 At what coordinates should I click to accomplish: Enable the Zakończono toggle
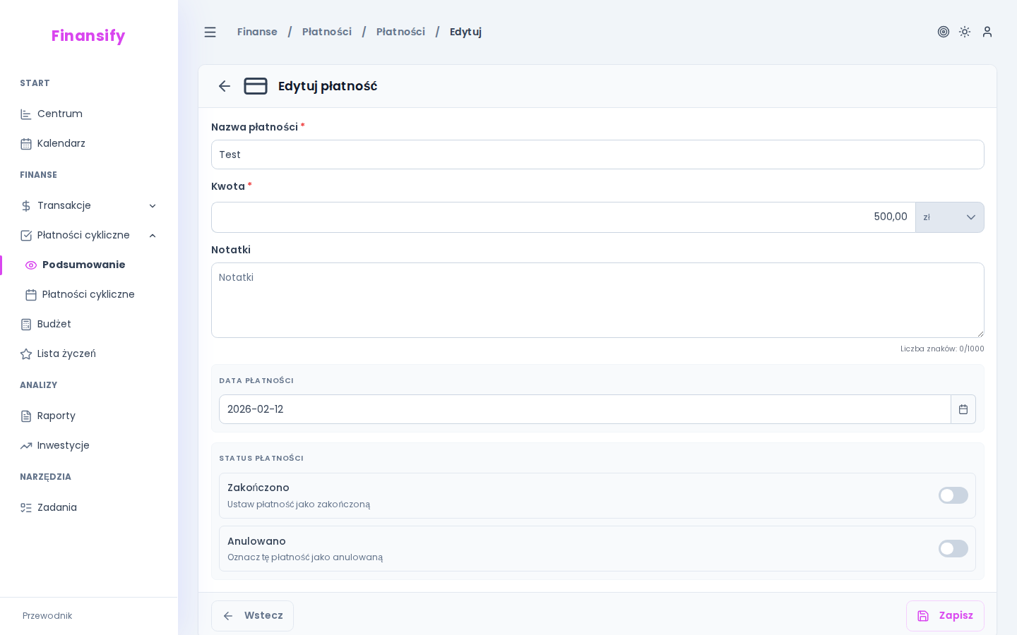(x=953, y=495)
